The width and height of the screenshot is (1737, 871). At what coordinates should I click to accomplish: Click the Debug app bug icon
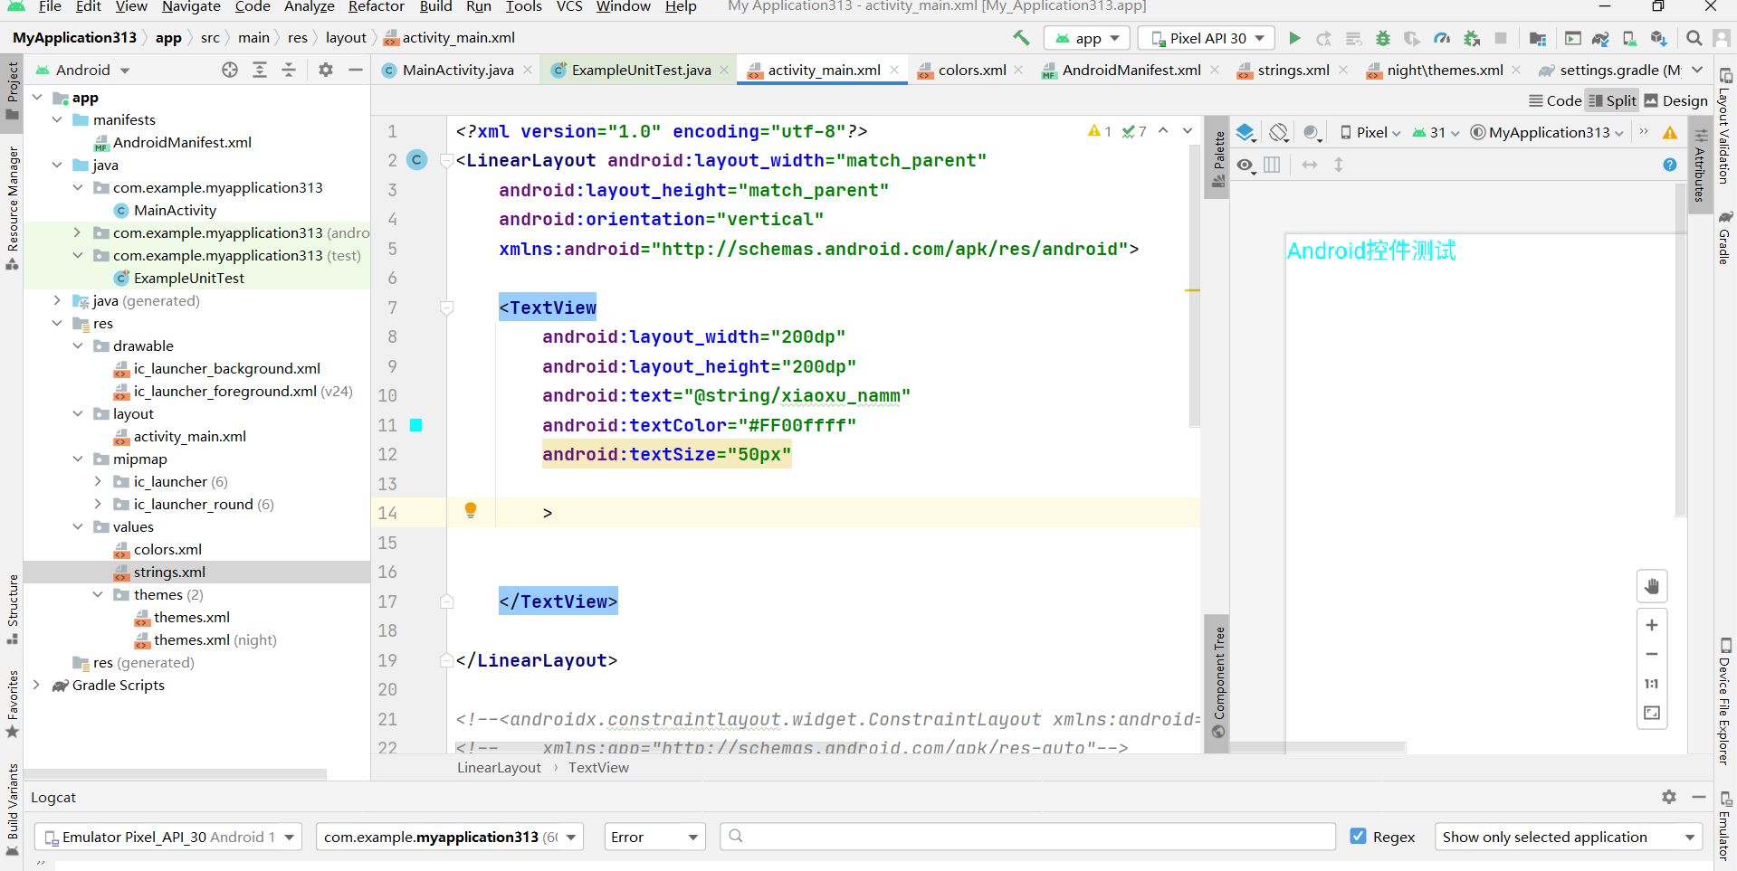(1383, 38)
